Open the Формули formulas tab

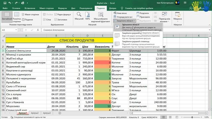(62, 8)
